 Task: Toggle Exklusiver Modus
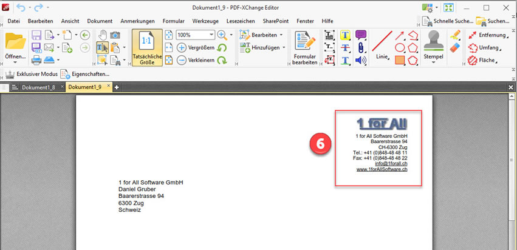[x=31, y=74]
